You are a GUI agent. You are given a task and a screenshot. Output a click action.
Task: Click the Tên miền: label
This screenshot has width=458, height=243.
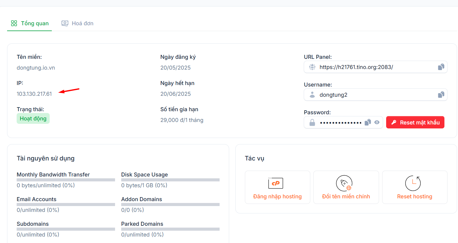(x=29, y=57)
